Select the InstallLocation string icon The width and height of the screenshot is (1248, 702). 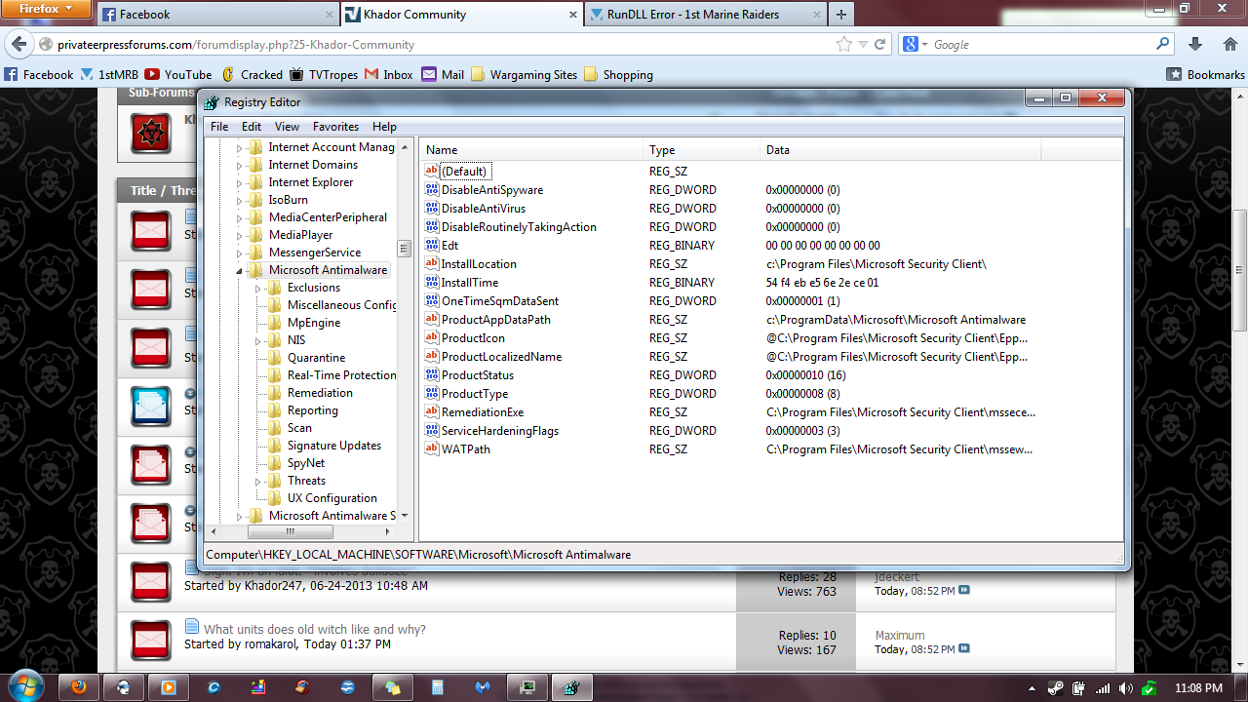click(432, 263)
